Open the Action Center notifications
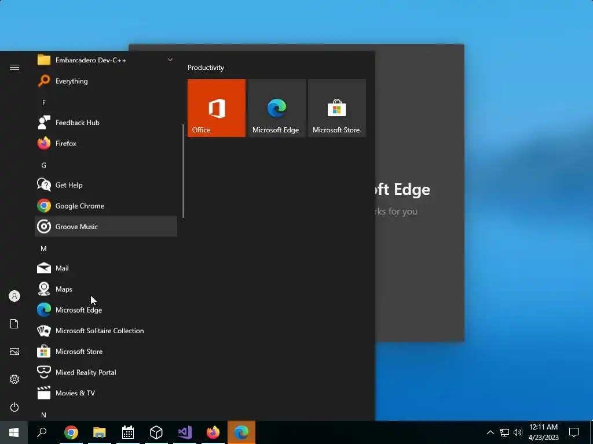The image size is (593, 444). (x=574, y=432)
